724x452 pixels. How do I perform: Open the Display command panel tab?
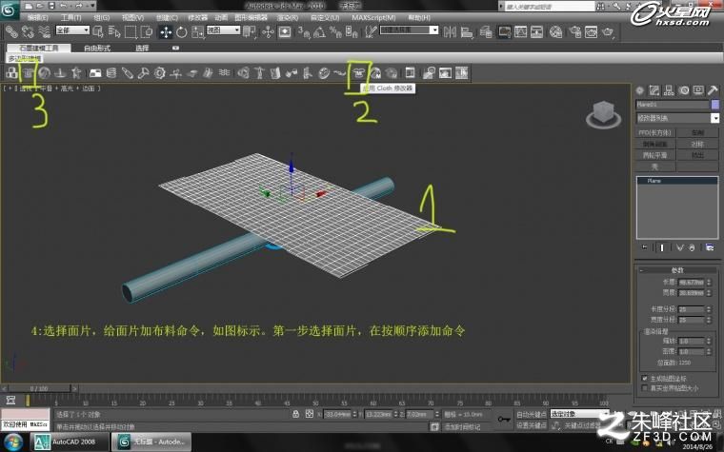coord(698,90)
